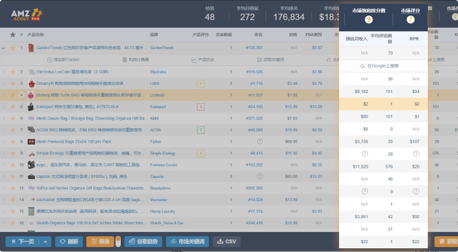
Task: Click RPR question mark beside 9 reviews
Action: [x=416, y=191]
